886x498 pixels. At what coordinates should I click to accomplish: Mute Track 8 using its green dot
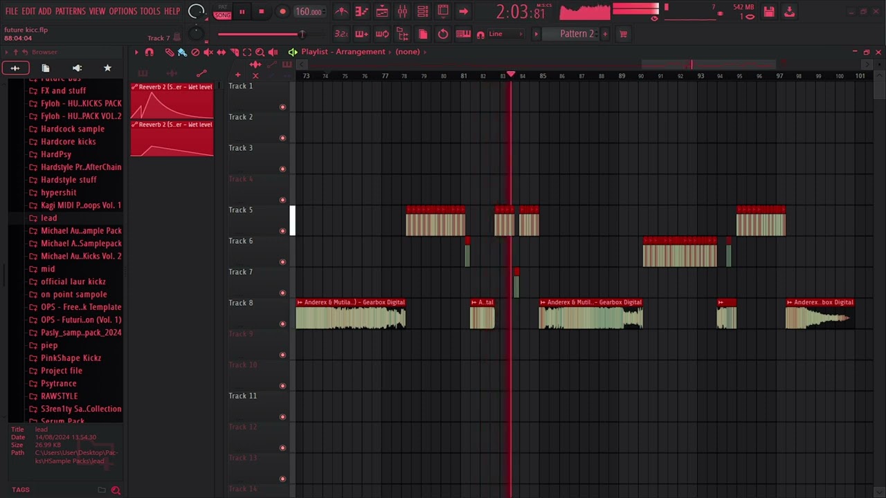282,324
